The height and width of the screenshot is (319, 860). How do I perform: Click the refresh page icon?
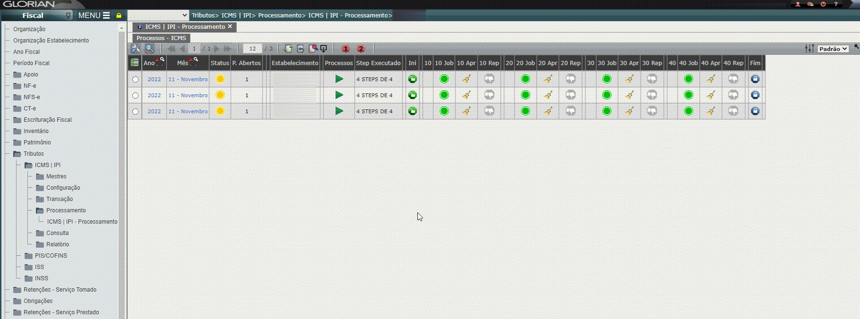coord(288,49)
